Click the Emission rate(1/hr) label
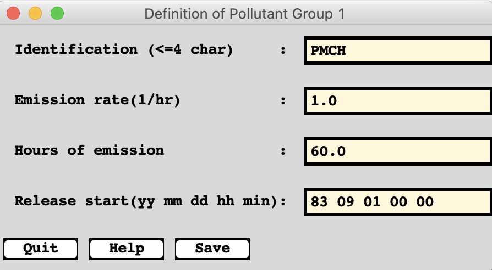The image size is (492, 270). (97, 100)
